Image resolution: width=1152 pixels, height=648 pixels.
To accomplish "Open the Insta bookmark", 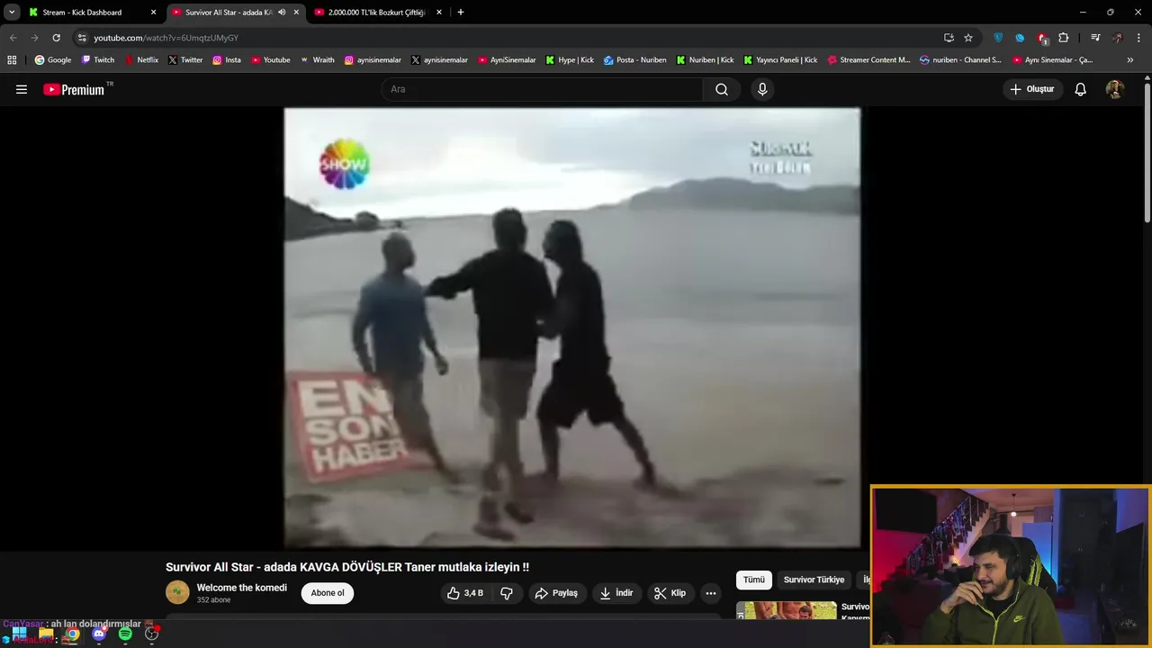I will 227,60.
